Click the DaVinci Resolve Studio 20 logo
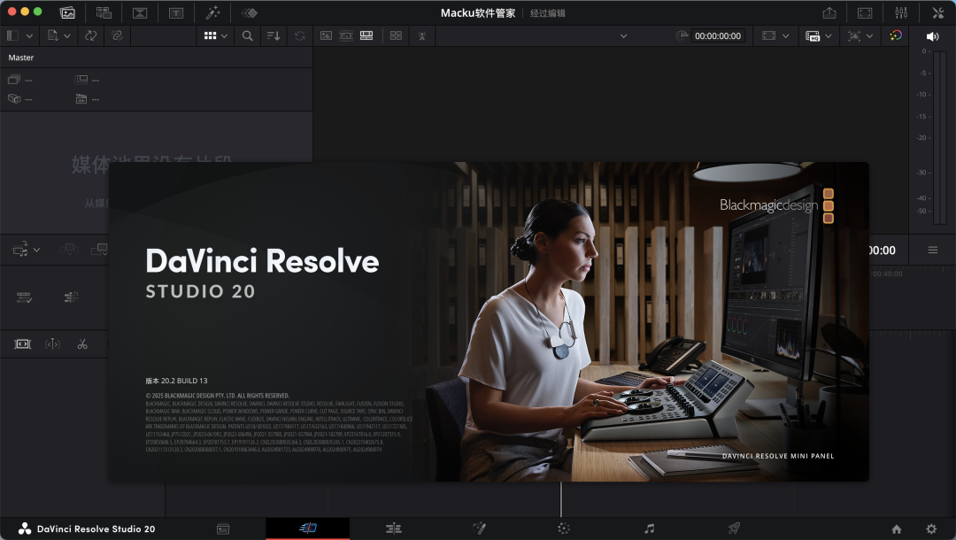956x540 pixels. point(25,529)
